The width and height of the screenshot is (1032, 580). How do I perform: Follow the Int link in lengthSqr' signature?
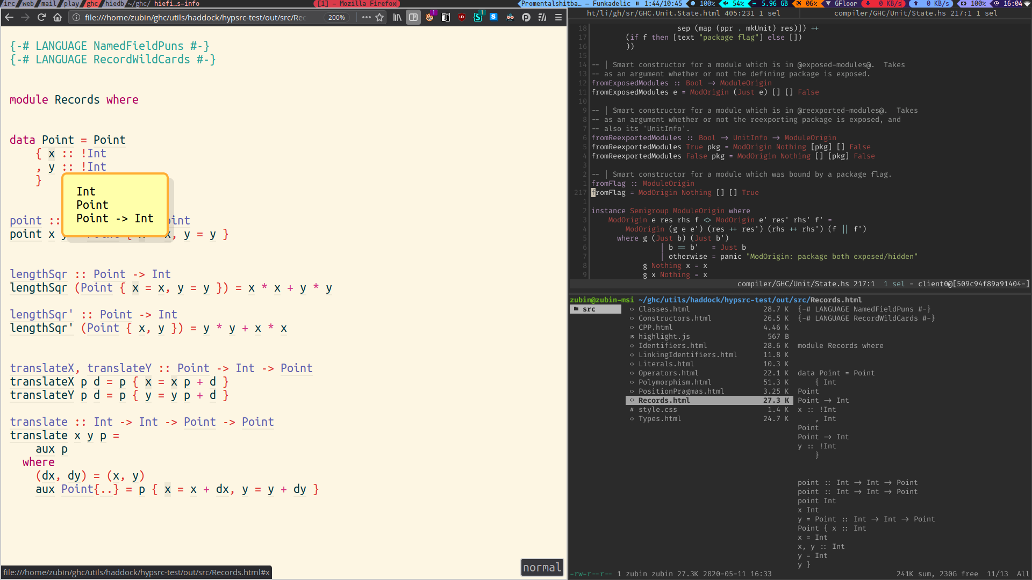(x=168, y=315)
